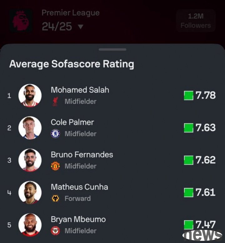The image size is (225, 243).
Task: Open Cole Palmer's player photo
Action: click(30, 128)
